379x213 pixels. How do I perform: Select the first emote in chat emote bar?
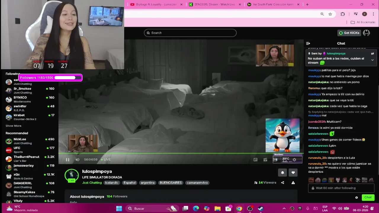311,180
